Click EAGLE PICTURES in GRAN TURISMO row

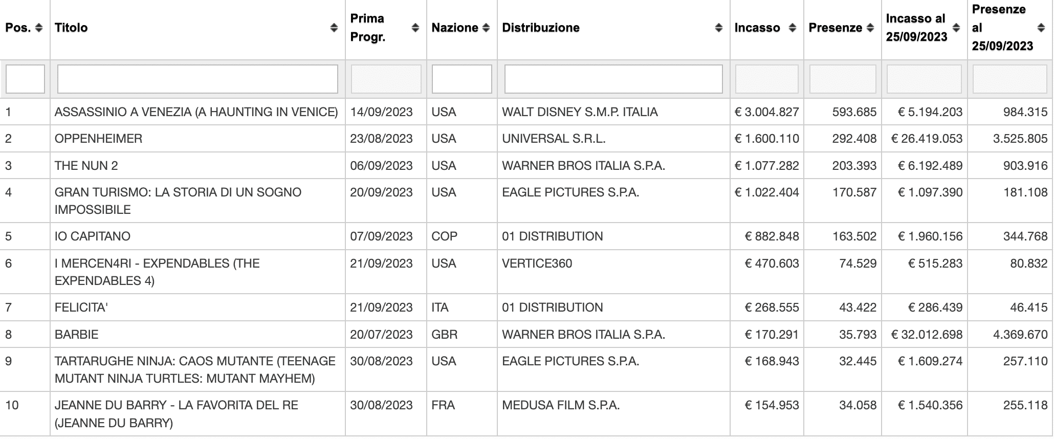point(570,192)
